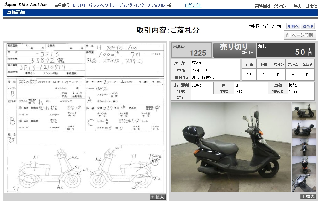Select fifth thumbnail showing speedometer dashboard
Image resolution: width=320 pixels, height=204 pixels.
(x=304, y=183)
